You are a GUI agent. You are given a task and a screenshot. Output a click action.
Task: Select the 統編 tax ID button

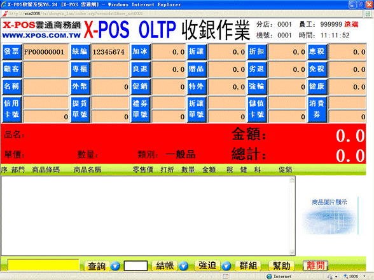pyautogui.click(x=80, y=51)
